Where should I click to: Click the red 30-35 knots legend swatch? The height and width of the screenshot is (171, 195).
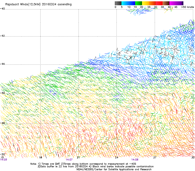click(159, 3)
